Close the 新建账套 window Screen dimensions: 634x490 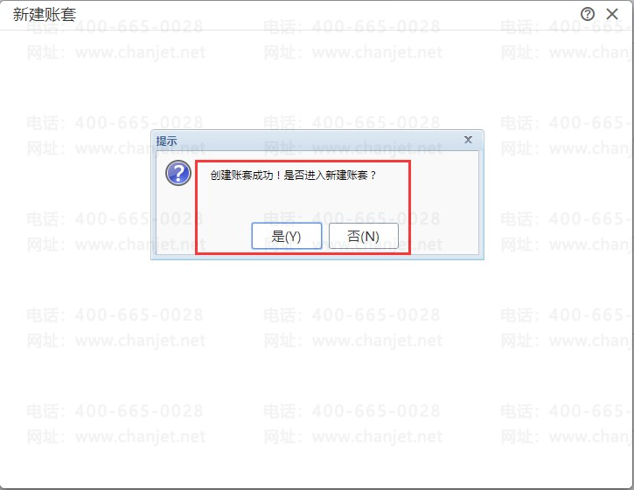coord(612,14)
